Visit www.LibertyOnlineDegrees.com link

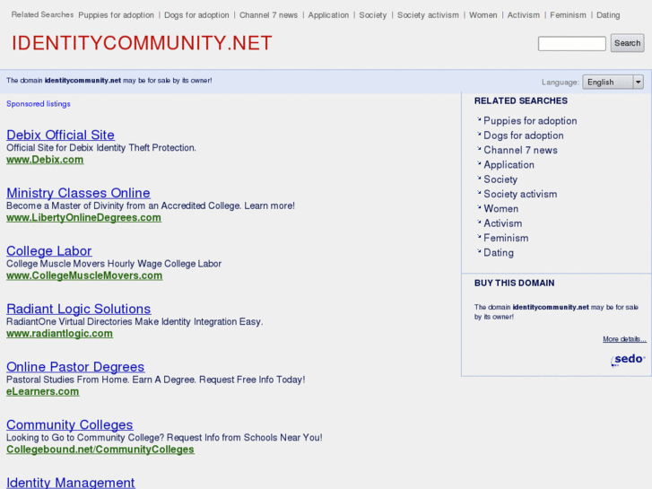tap(83, 218)
